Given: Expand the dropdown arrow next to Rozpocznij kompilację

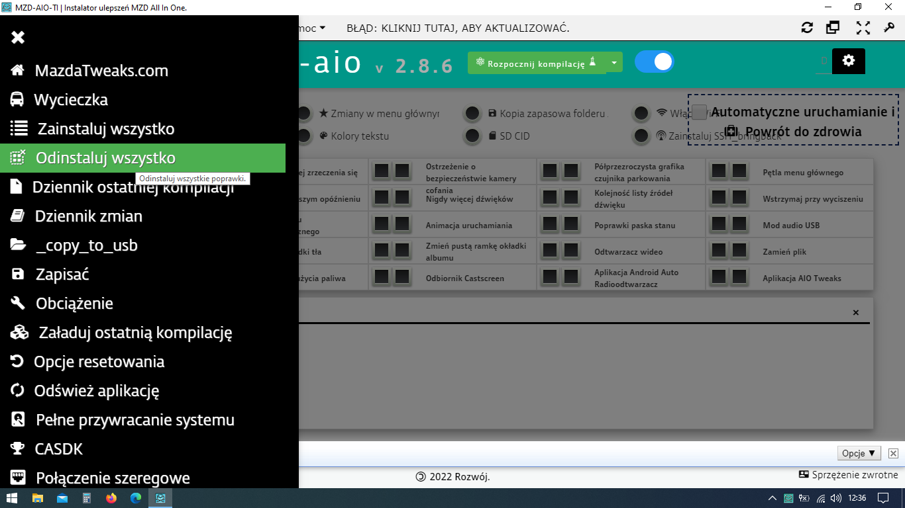Looking at the screenshot, I should point(614,63).
